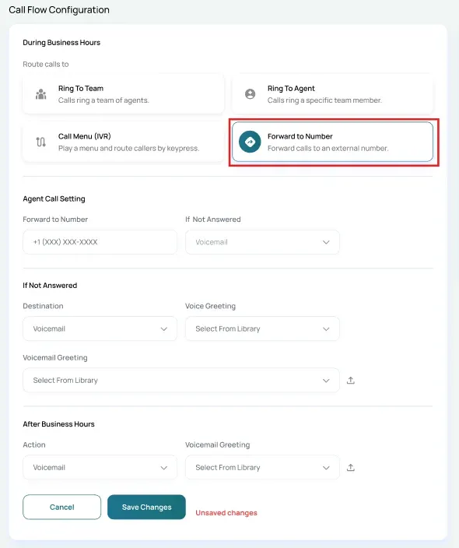Click the Cancel button
Screen dimensions: 459x548
(x=61, y=507)
